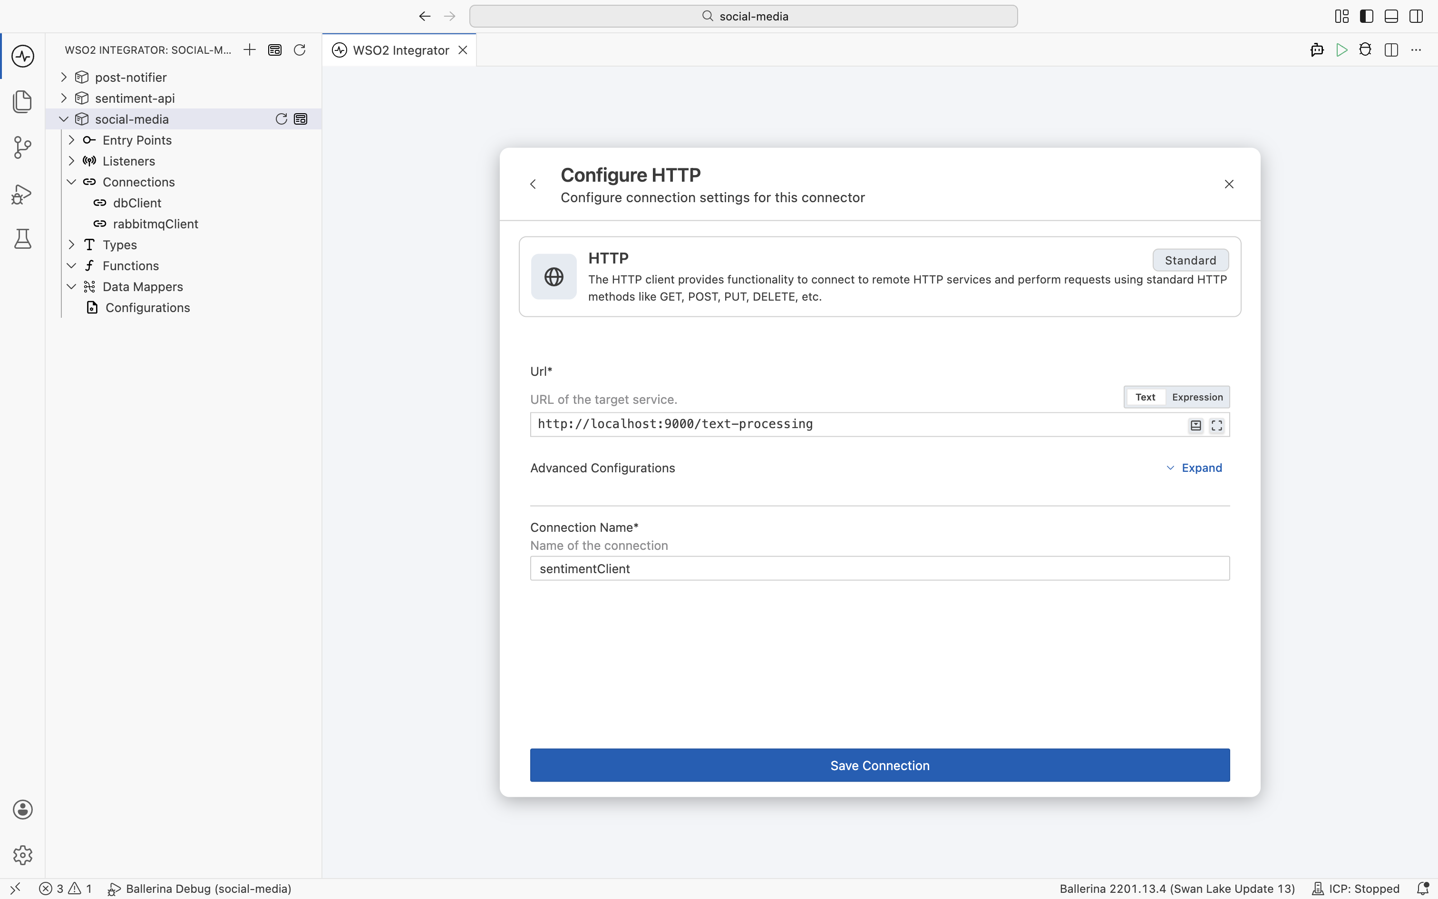Image resolution: width=1438 pixels, height=899 pixels.
Task: Click the Ballerina Debug status bar entry
Action: (x=200, y=889)
